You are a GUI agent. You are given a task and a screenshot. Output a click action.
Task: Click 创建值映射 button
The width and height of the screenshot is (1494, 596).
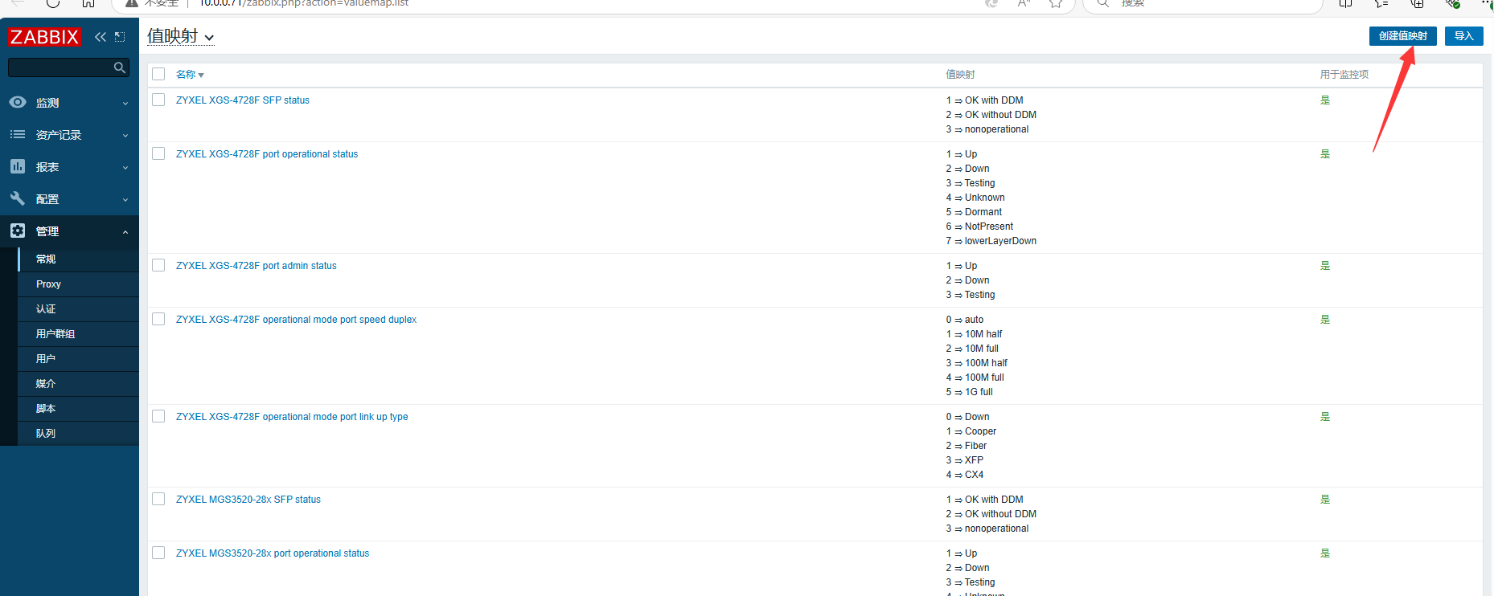[1403, 36]
